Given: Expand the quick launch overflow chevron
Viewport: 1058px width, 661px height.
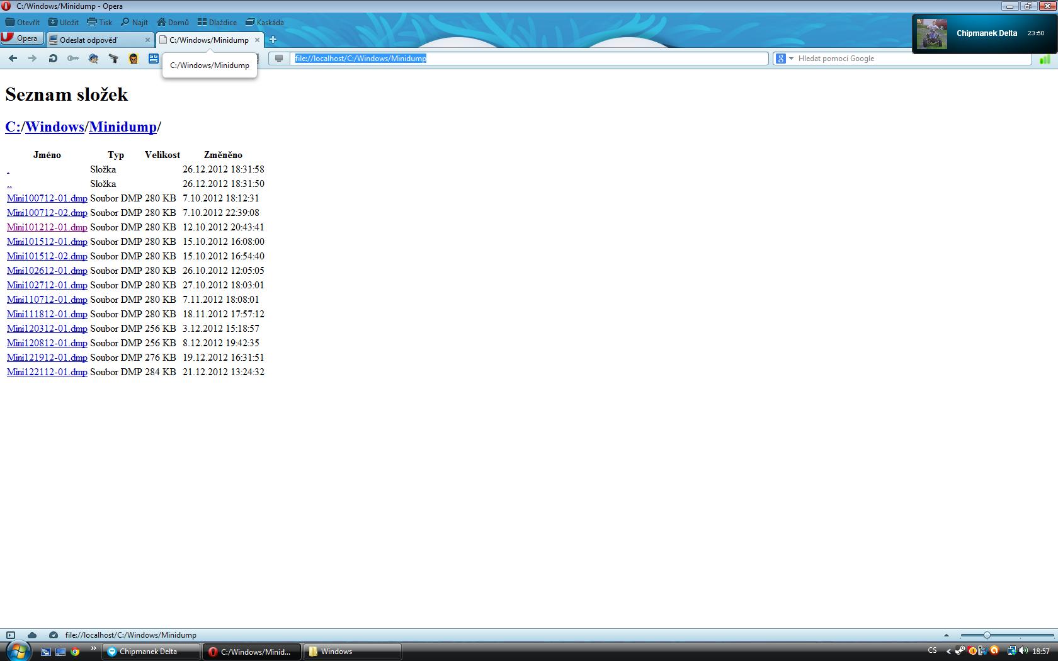Looking at the screenshot, I should click(x=94, y=648).
